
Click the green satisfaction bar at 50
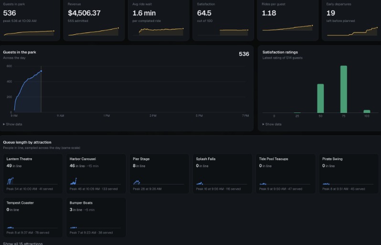pos(320,98)
